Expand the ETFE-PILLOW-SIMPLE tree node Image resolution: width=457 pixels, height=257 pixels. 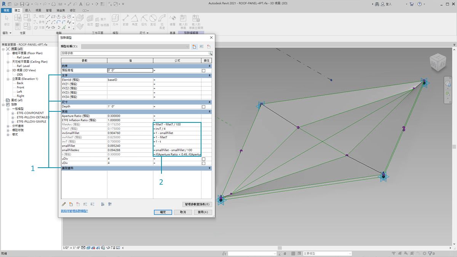tap(13, 122)
